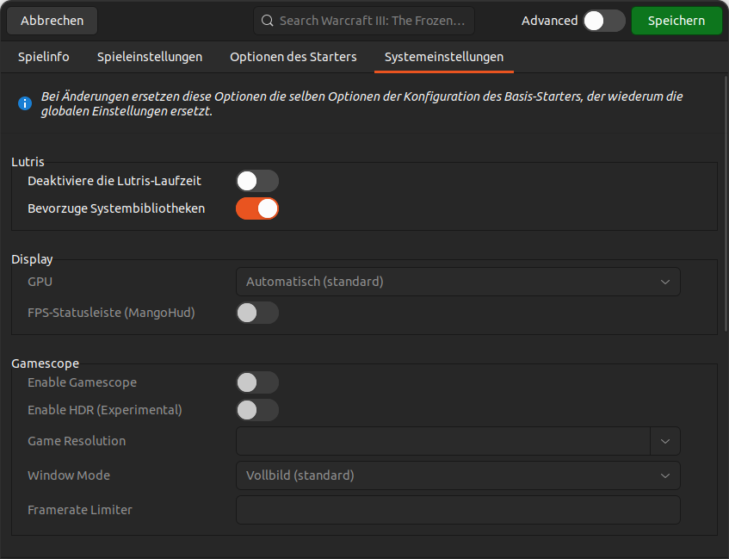Toggle the Advanced switch on
729x559 pixels.
[603, 20]
